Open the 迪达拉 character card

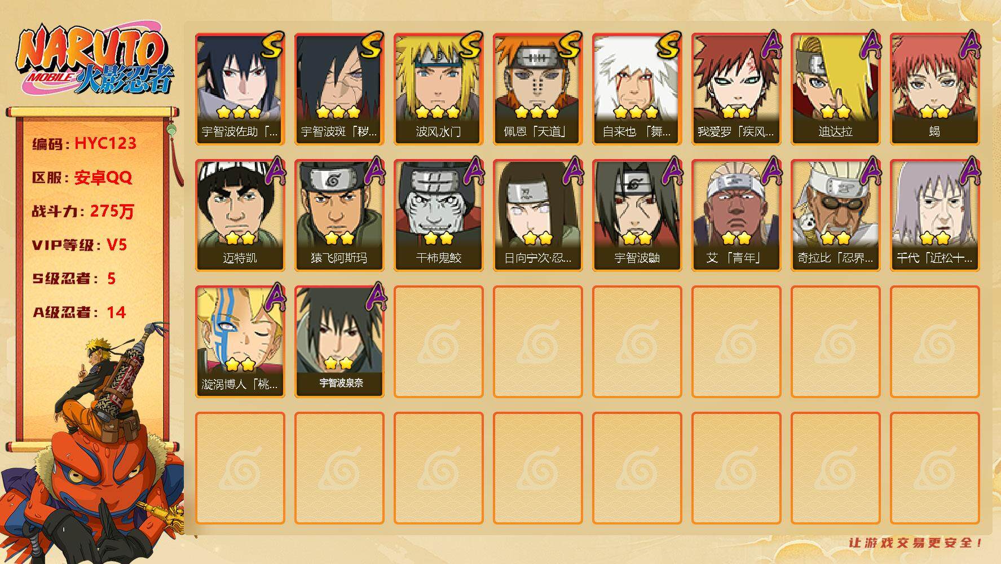tap(836, 89)
